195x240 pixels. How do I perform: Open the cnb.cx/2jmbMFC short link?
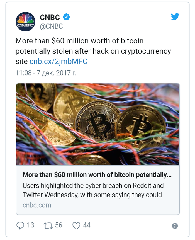[58, 61]
